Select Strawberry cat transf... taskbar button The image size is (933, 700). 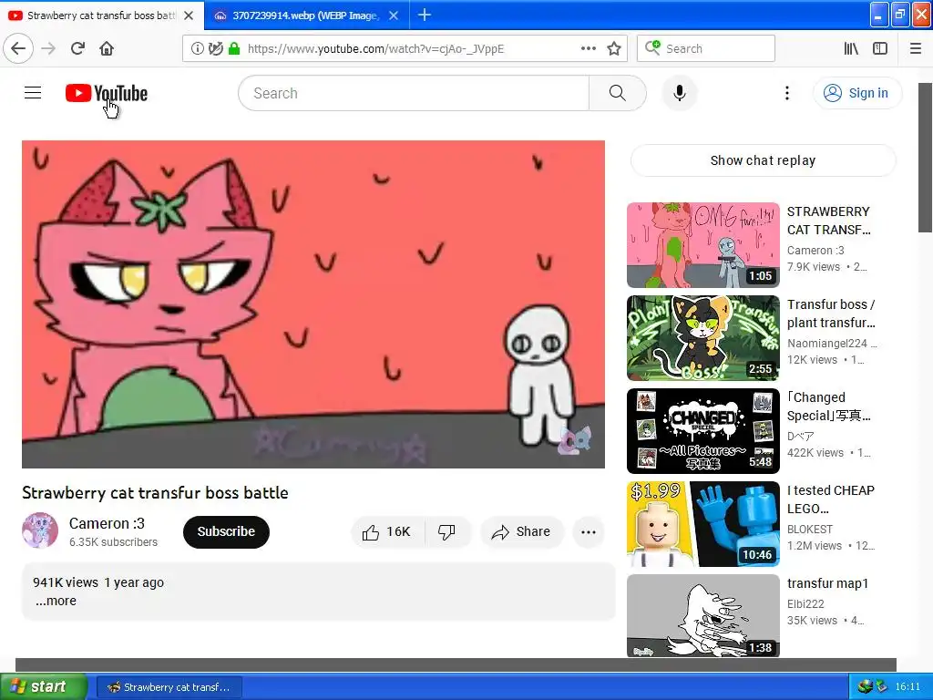point(169,687)
